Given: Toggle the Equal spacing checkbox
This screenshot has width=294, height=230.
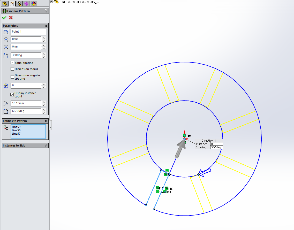Looking at the screenshot, I should point(12,63).
